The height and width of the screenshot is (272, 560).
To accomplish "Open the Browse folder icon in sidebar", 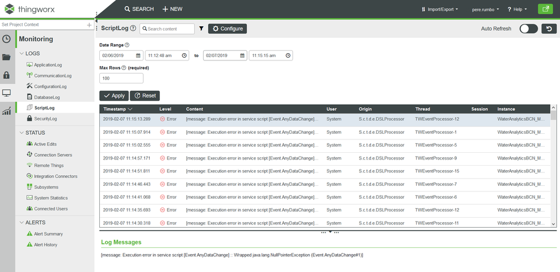I will coord(7,57).
